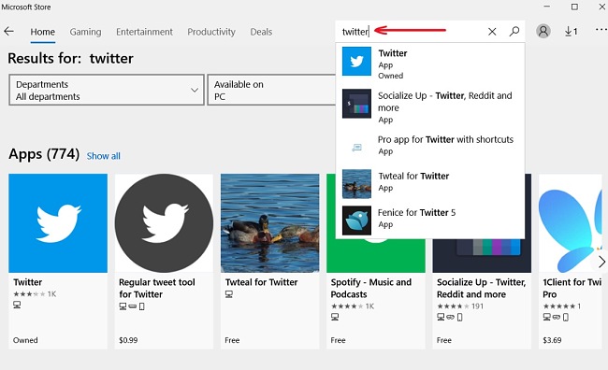Click the $0.99 price label
The image size is (608, 370).
click(128, 340)
